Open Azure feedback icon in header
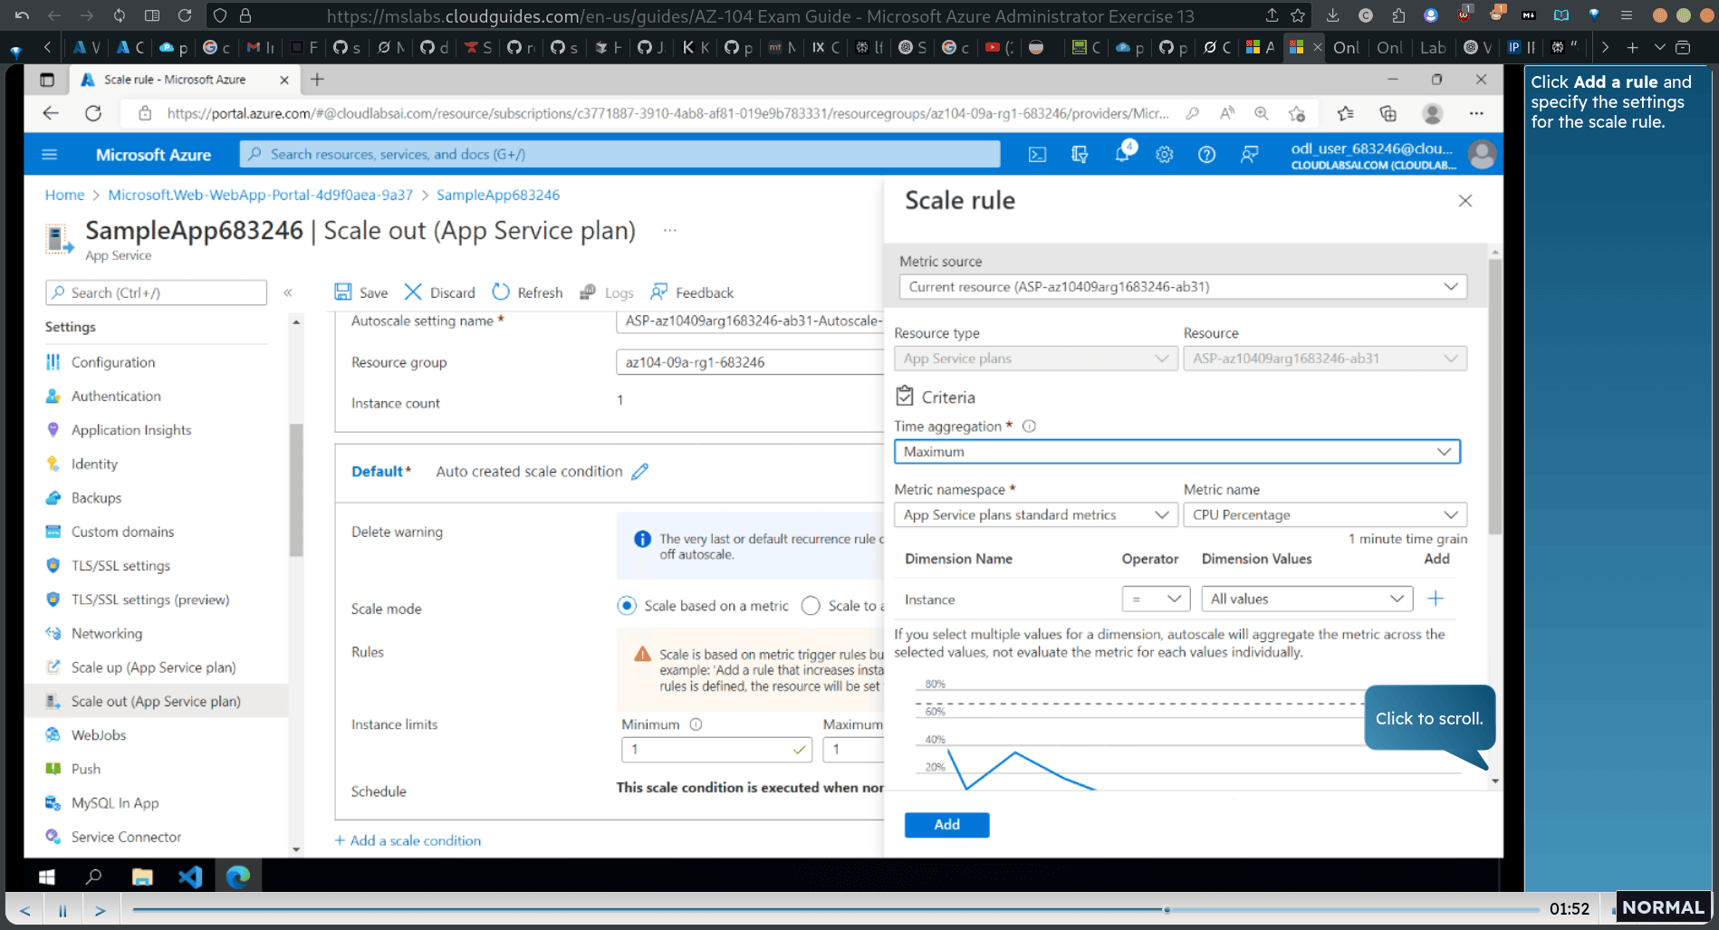This screenshot has width=1719, height=930. coord(1249,155)
